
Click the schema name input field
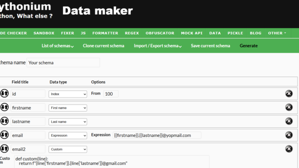point(63,63)
